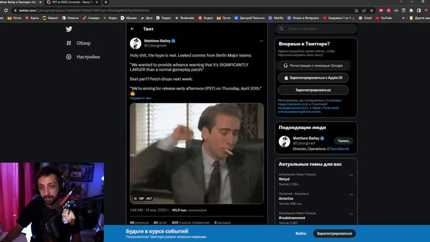Open the bookmarks count

coord(222,223)
